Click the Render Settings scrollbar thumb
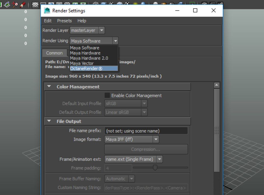 217,130
